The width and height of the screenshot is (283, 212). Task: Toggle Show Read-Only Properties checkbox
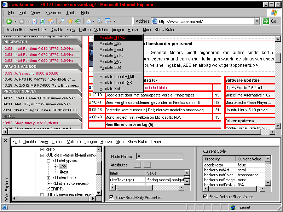click(111, 198)
